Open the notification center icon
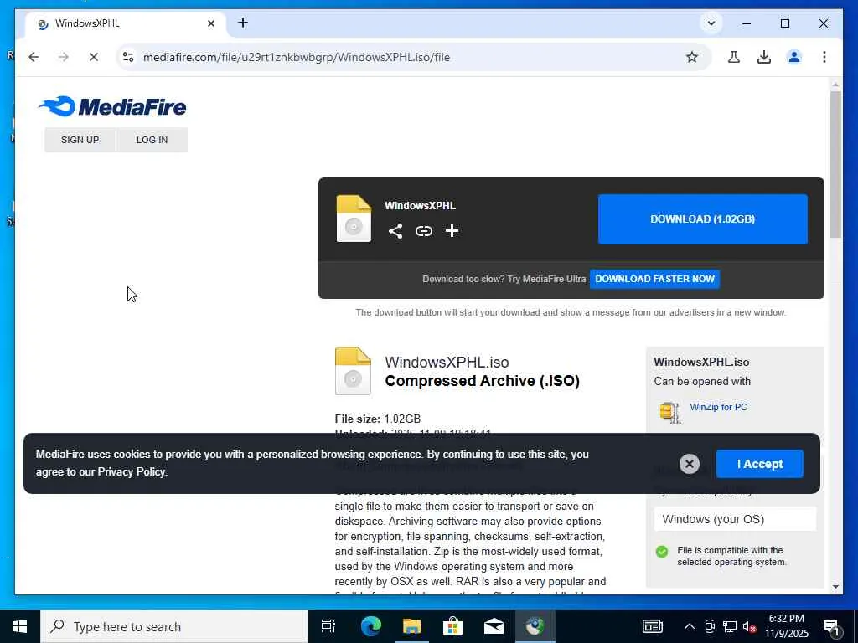 tap(832, 626)
